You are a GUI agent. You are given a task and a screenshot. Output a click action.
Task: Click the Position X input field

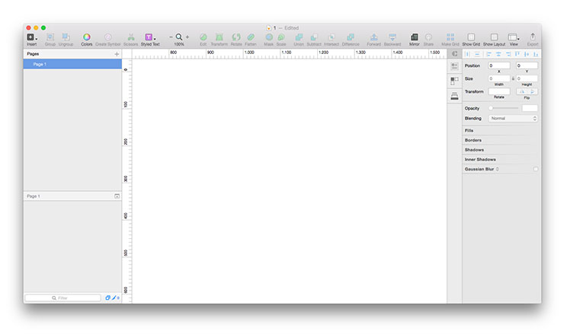pos(499,65)
